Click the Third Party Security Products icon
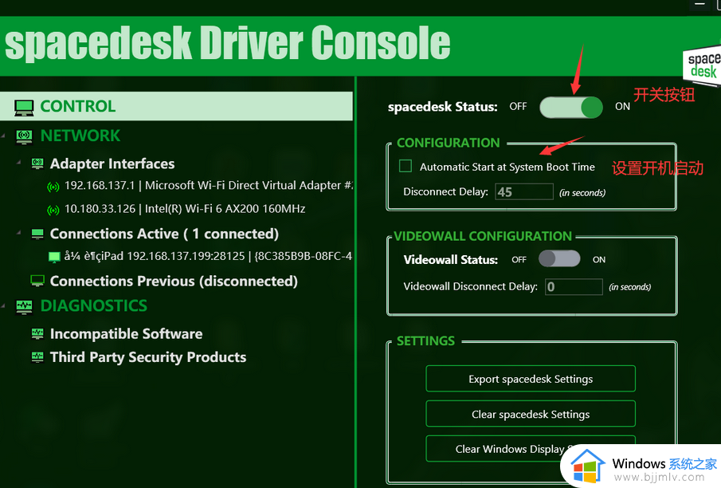The image size is (721, 488). pyautogui.click(x=37, y=357)
